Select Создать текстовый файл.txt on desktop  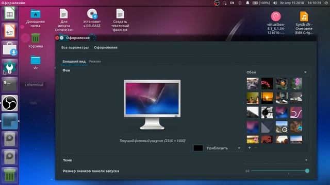click(120, 20)
